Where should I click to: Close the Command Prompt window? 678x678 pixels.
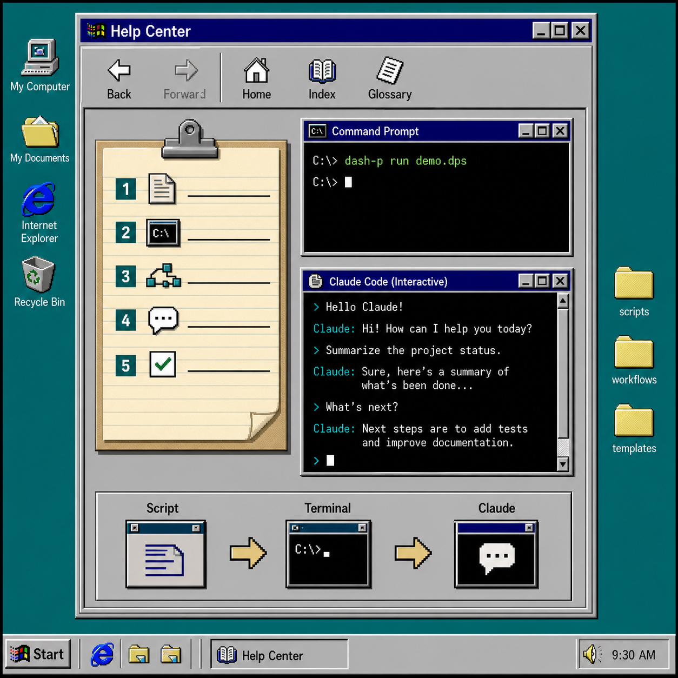[x=560, y=131]
